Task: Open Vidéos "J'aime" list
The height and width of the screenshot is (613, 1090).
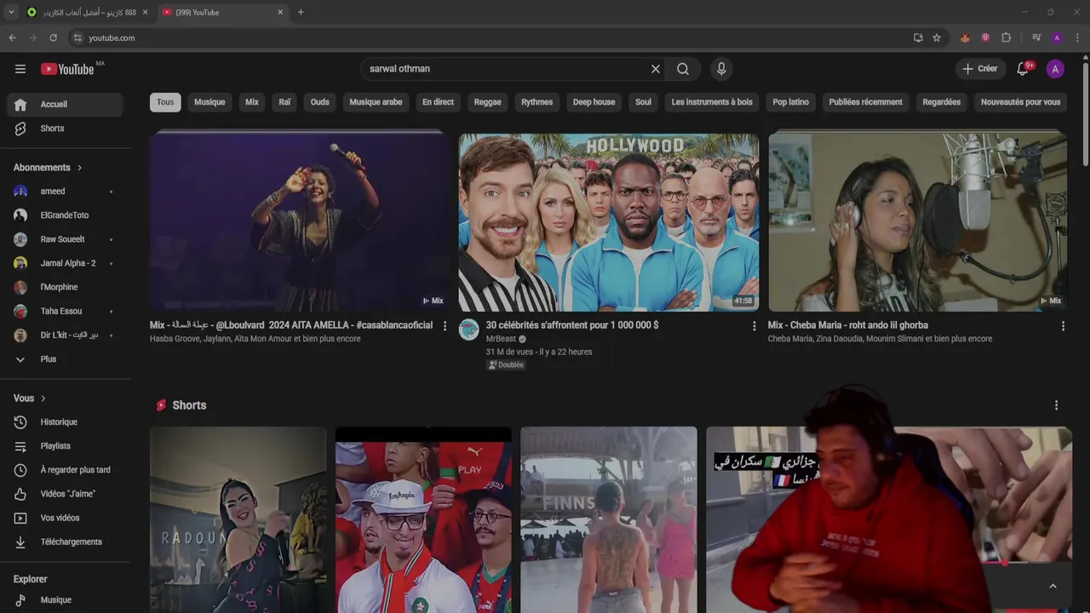Action: pos(66,494)
